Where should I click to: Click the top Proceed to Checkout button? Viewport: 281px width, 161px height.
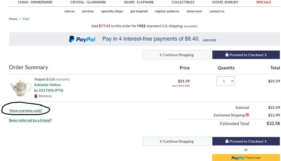(246, 55)
